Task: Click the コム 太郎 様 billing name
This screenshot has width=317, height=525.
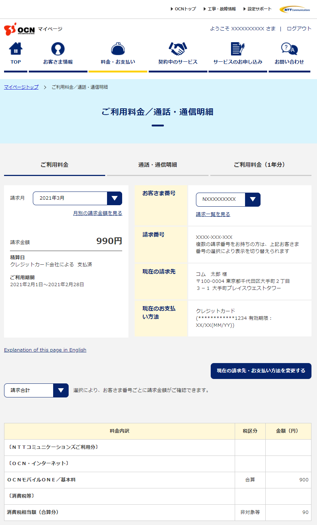Action: point(211,274)
